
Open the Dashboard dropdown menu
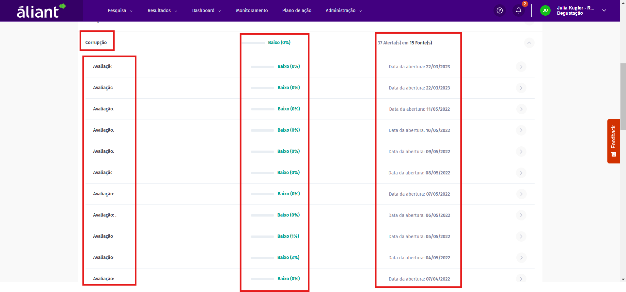point(206,10)
